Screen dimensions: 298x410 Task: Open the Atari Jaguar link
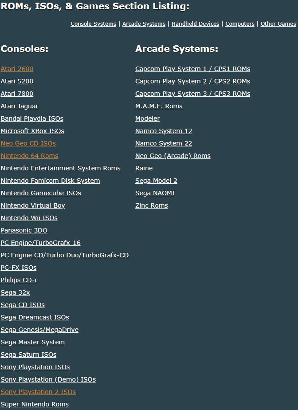[20, 106]
